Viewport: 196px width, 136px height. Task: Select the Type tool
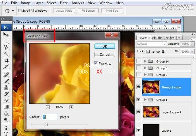(x=6, y=134)
